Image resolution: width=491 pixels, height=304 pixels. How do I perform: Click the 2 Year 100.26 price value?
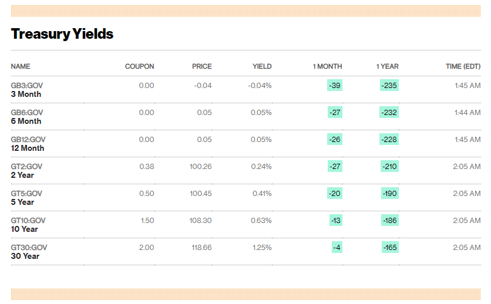click(201, 167)
